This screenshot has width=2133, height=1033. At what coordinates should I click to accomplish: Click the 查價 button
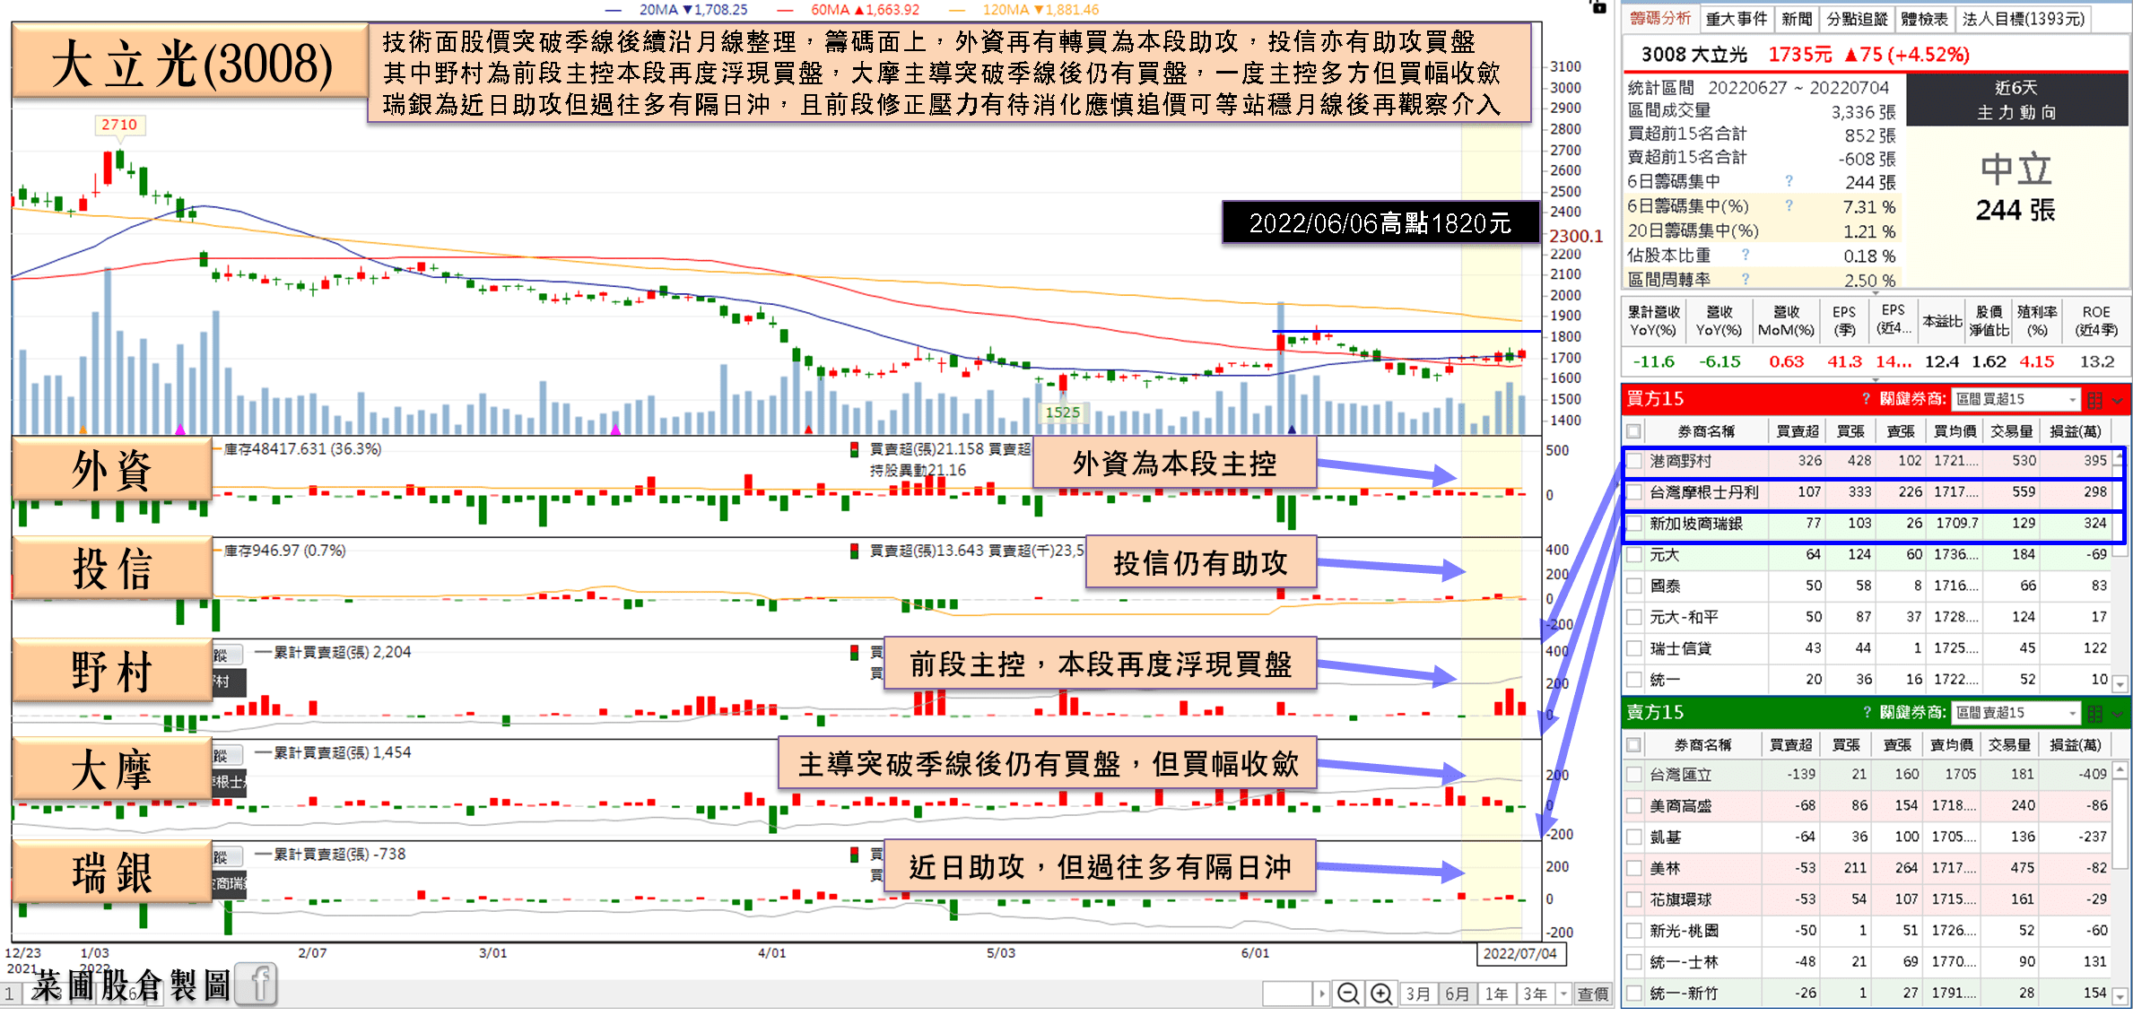point(1592,994)
